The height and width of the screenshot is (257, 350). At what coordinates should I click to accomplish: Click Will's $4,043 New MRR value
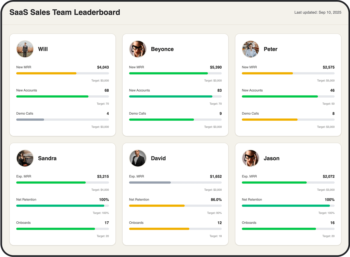click(103, 67)
